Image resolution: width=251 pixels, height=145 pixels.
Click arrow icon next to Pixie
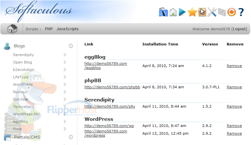click(x=65, y=129)
